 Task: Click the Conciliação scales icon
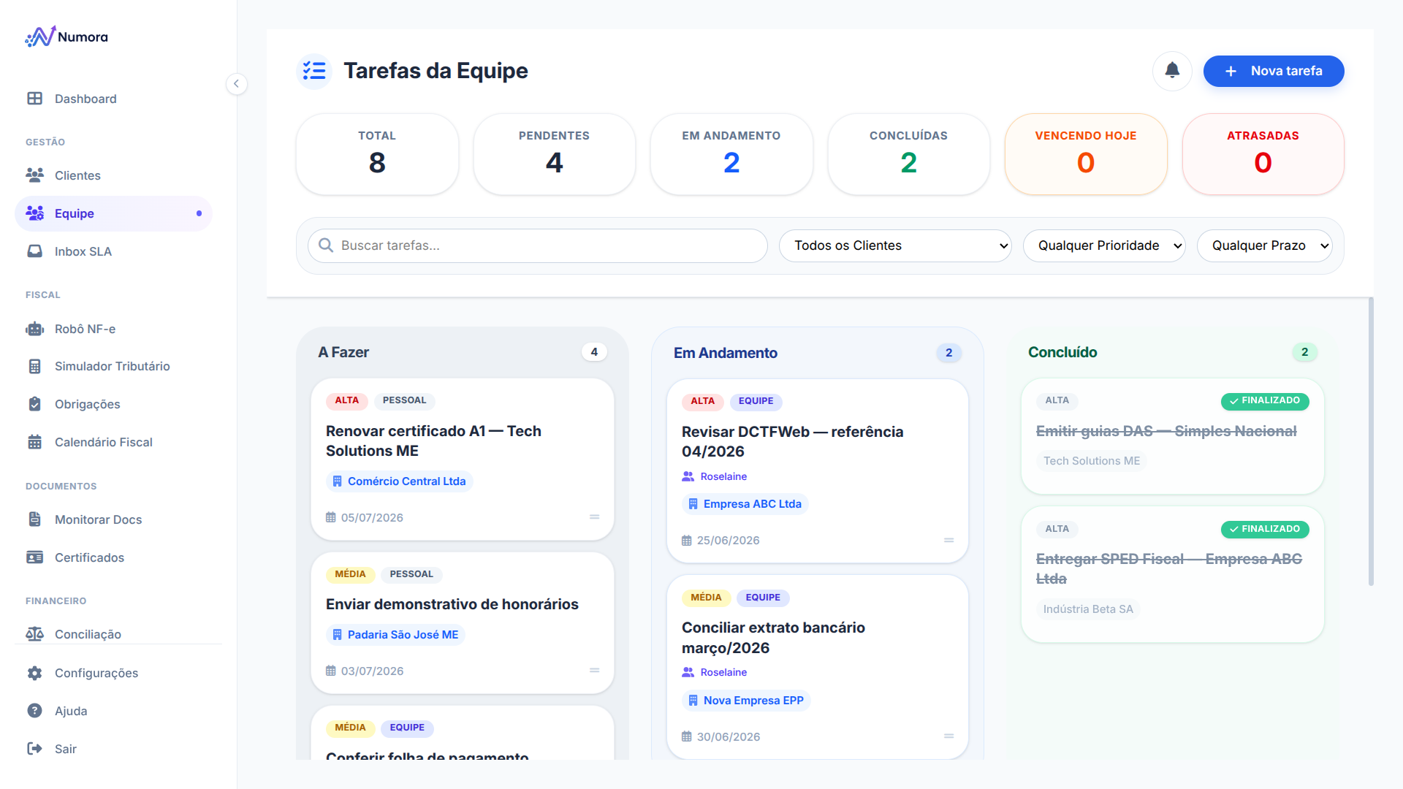(x=34, y=634)
